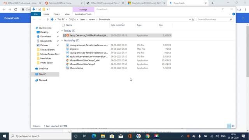
Task: Select MovaviPhotoEditorSetupC_x64 application
Action: click(84, 60)
